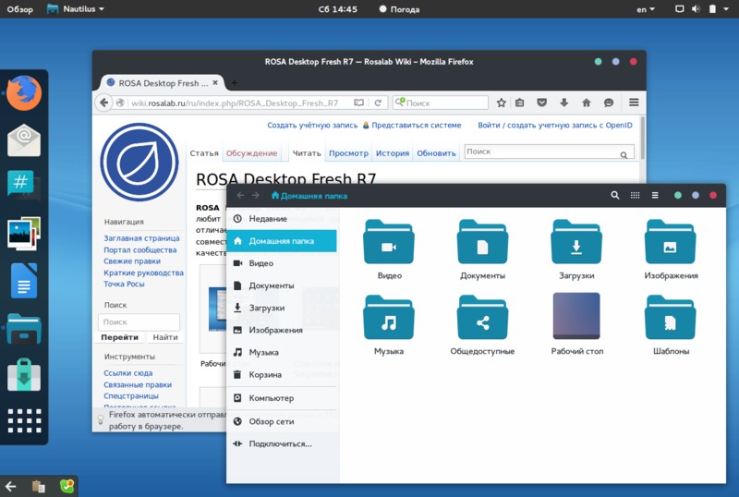Viewport: 739px width, 497px height.
Task: Select Документы in Nautilus sidebar
Action: coord(282,285)
